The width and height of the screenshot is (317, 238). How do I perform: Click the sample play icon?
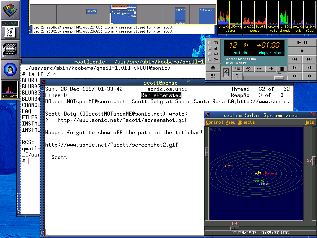[x=271, y=69]
